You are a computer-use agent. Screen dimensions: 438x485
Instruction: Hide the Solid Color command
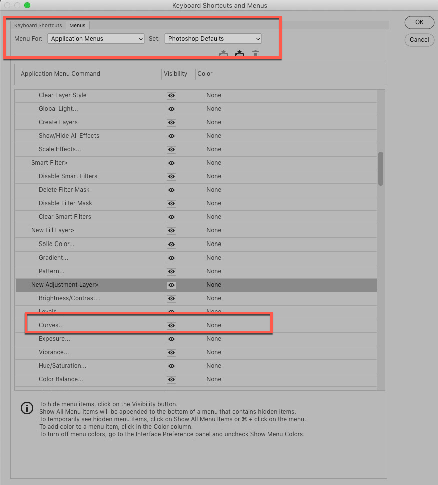pyautogui.click(x=171, y=245)
